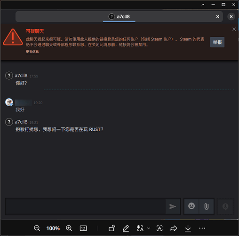Open the emoji picker smiley icon
This screenshot has width=239, height=236.
191,206
